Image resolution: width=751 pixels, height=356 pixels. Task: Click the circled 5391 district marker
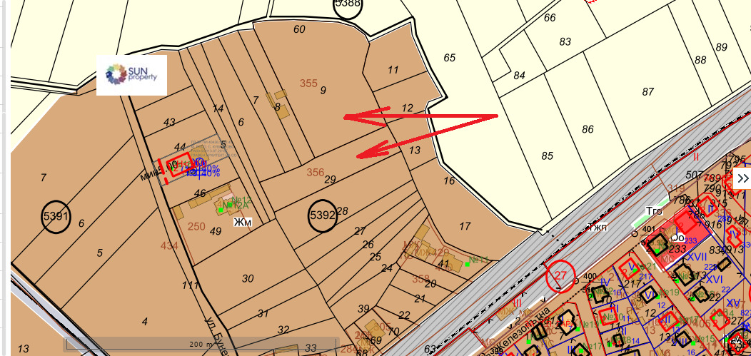pos(56,217)
